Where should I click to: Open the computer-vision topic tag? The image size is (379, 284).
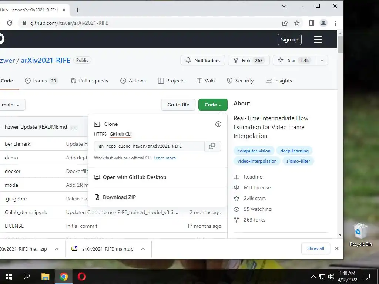(254, 151)
